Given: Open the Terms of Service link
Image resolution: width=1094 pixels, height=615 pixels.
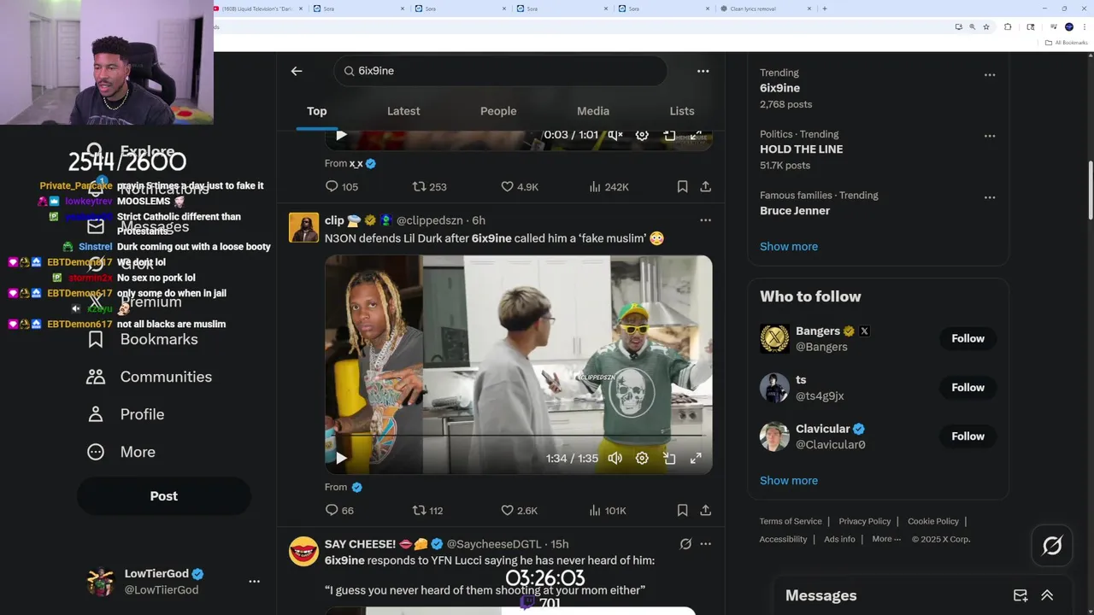Looking at the screenshot, I should point(791,521).
